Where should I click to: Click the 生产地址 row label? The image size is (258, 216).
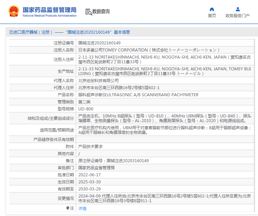[x=66, y=71]
